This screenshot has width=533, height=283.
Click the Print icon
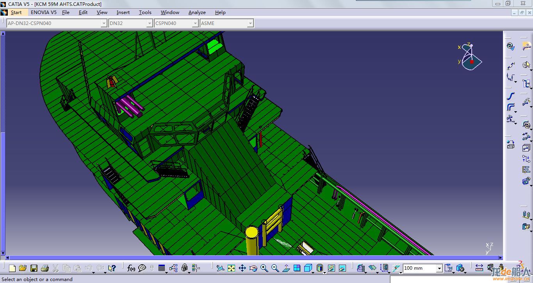[45, 268]
